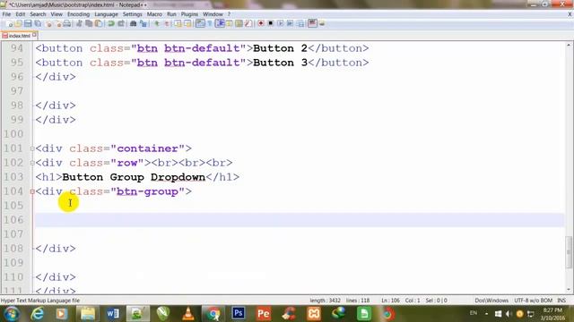This screenshot has width=574, height=322.
Task: Click the vertical scrollbar thumb in the editor
Action: tap(569, 252)
